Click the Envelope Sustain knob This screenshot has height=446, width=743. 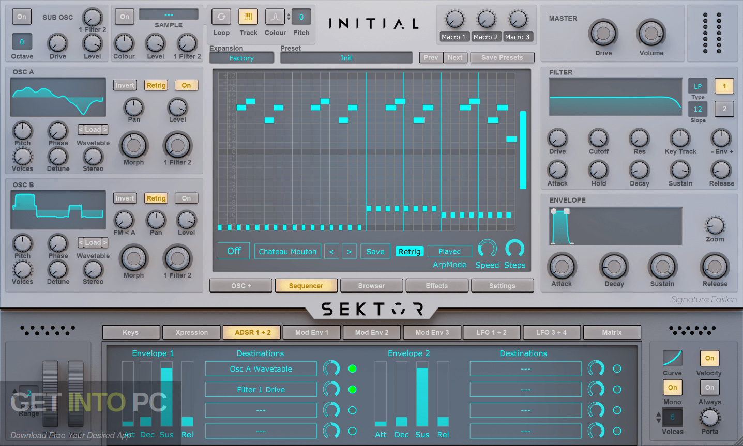pyautogui.click(x=662, y=267)
